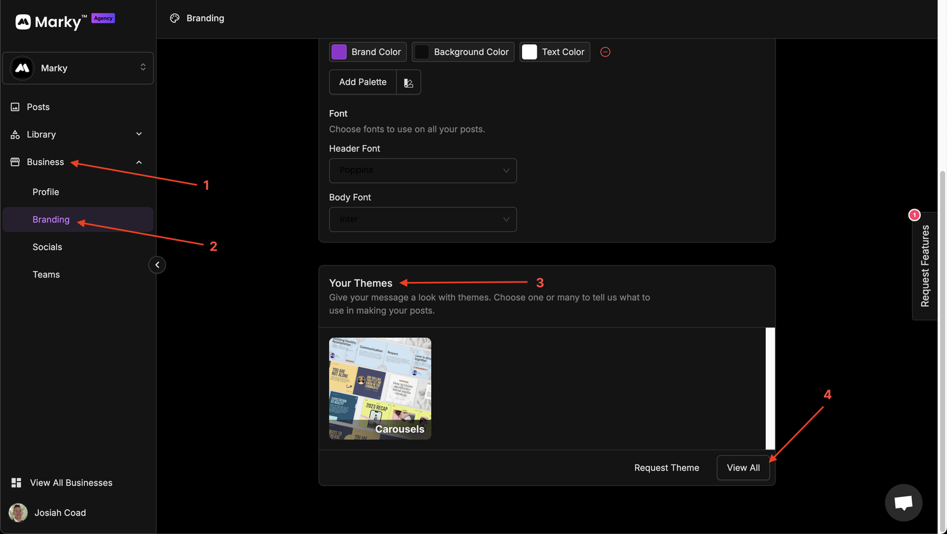Click the Posts image icon in sidebar
Image resolution: width=947 pixels, height=534 pixels.
click(x=15, y=107)
